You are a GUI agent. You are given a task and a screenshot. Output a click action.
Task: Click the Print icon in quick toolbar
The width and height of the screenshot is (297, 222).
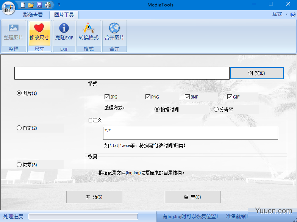(48, 5)
